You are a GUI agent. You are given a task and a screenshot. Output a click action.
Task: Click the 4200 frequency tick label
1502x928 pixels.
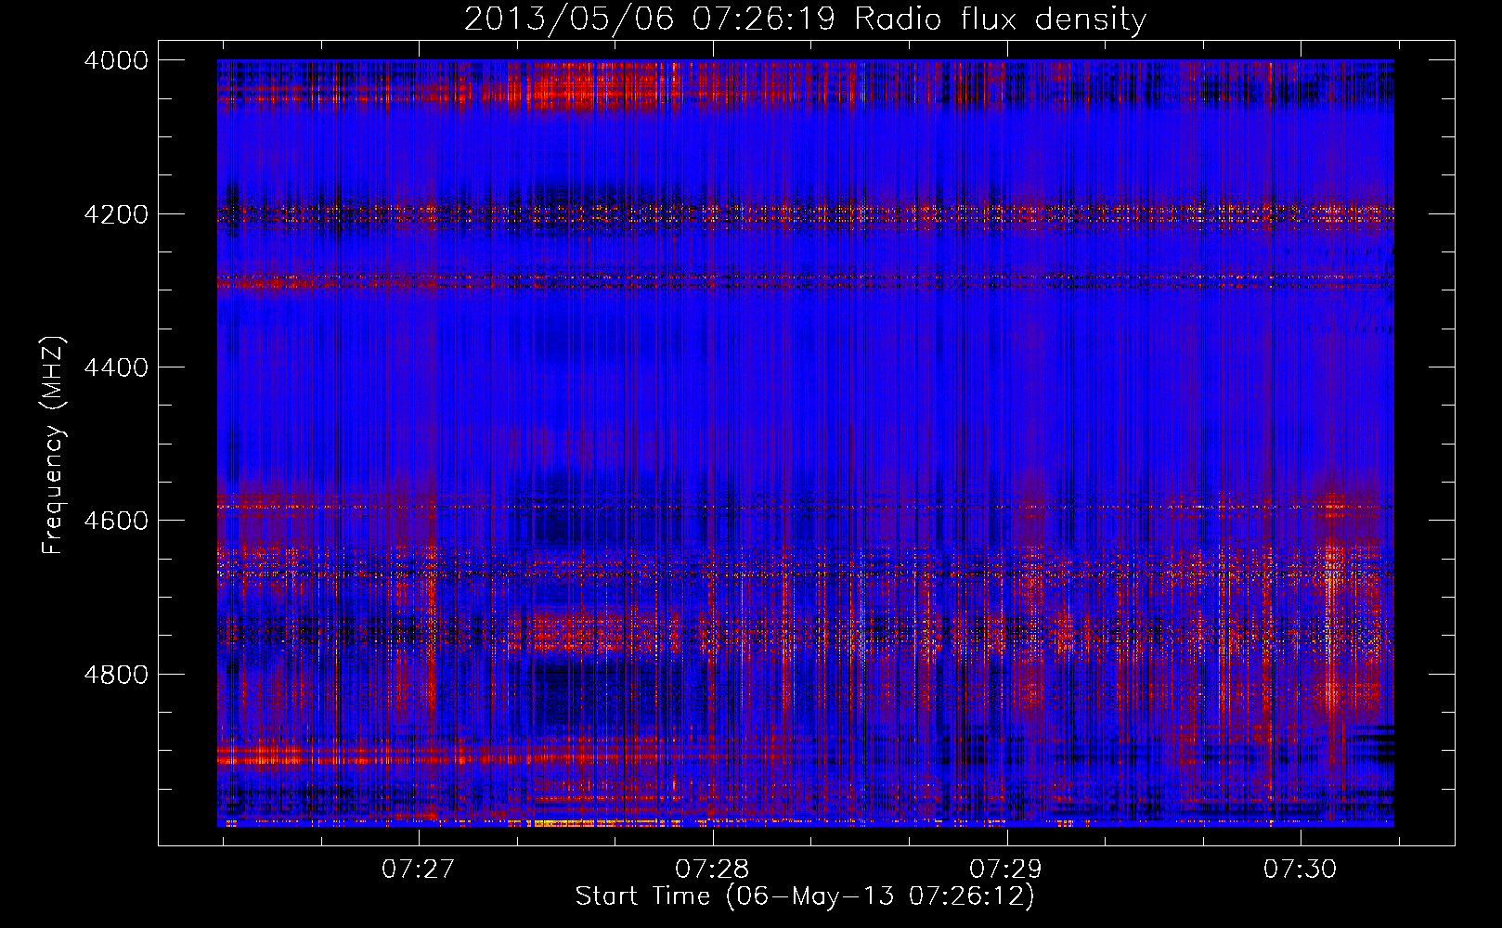point(116,214)
